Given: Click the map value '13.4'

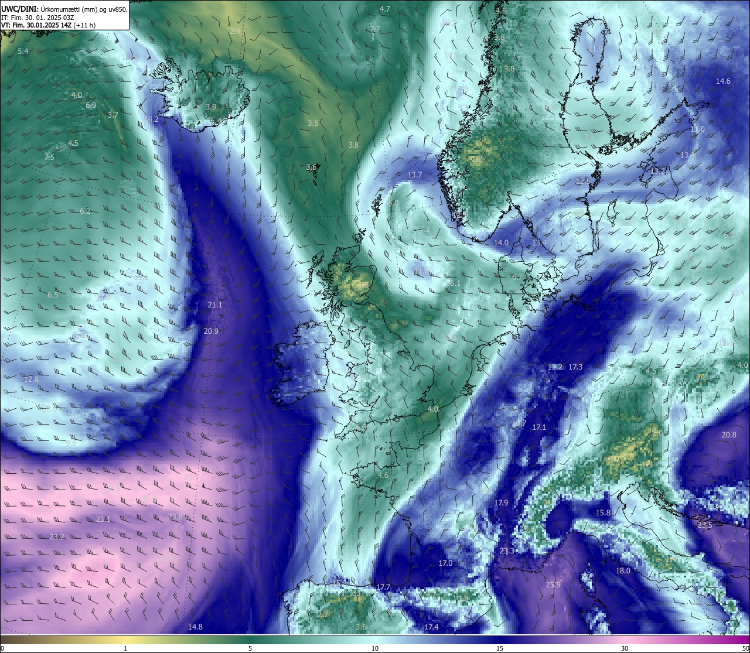Looking at the screenshot, I should pyautogui.click(x=539, y=243).
